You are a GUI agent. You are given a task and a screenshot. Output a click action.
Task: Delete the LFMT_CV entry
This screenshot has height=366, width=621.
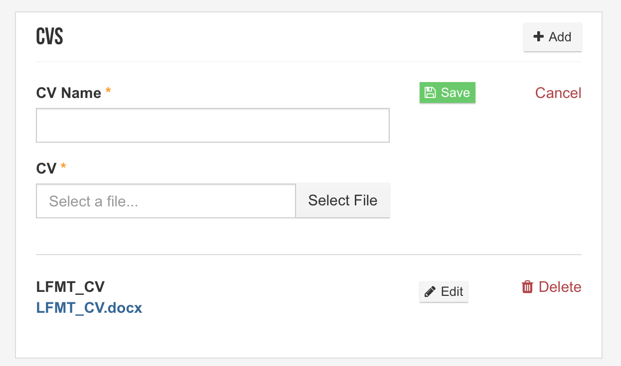click(x=552, y=287)
